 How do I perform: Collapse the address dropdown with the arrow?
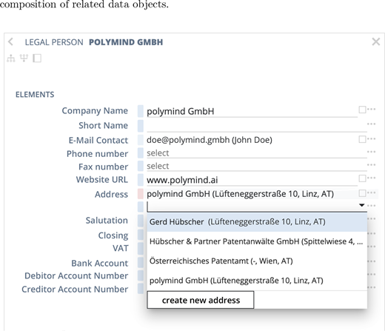(x=362, y=205)
